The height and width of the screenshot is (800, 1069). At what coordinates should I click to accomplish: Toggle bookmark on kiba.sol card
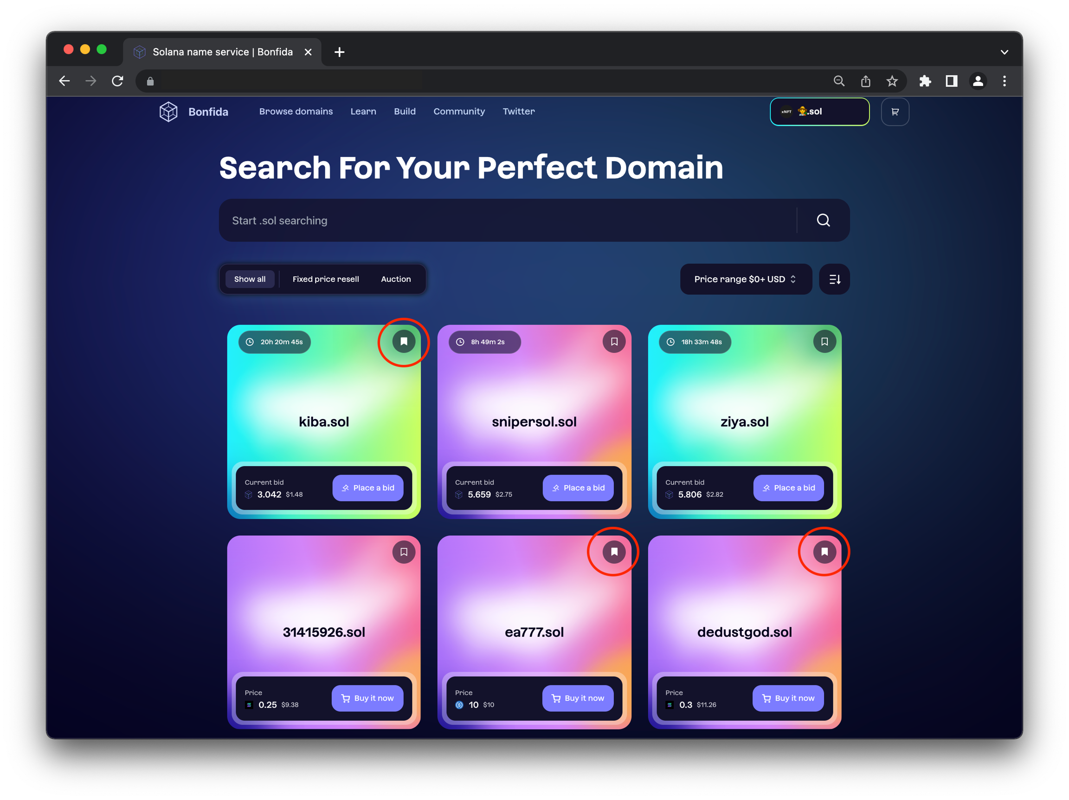tap(404, 341)
